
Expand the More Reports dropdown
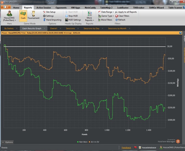pos(89,16)
